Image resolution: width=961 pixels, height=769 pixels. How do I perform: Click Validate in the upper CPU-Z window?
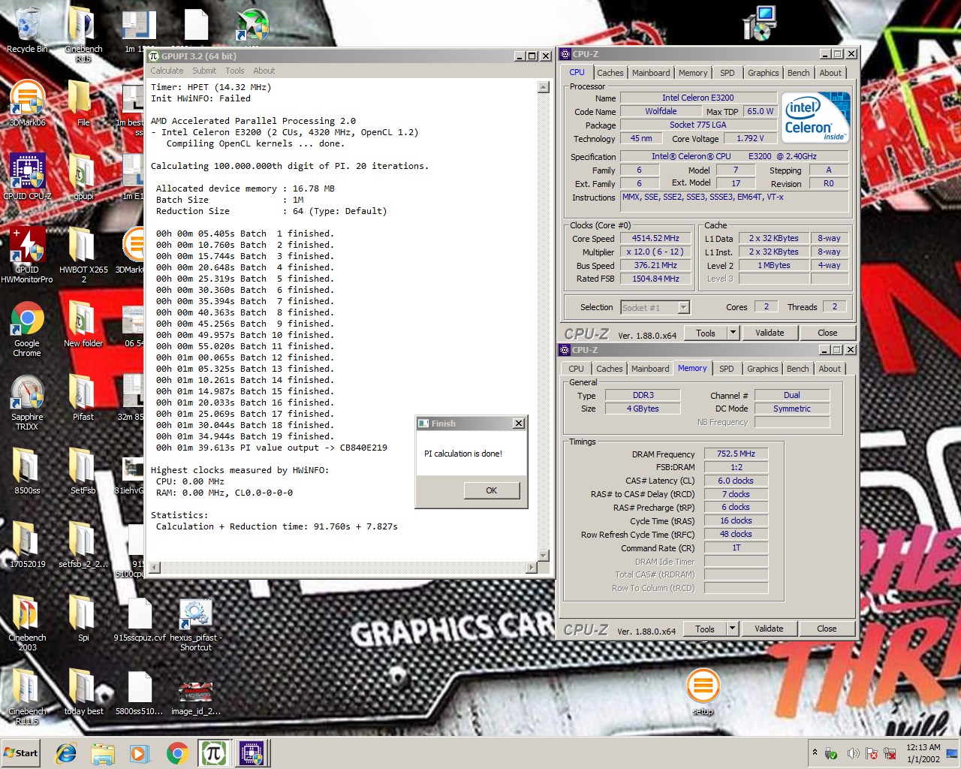click(x=770, y=333)
